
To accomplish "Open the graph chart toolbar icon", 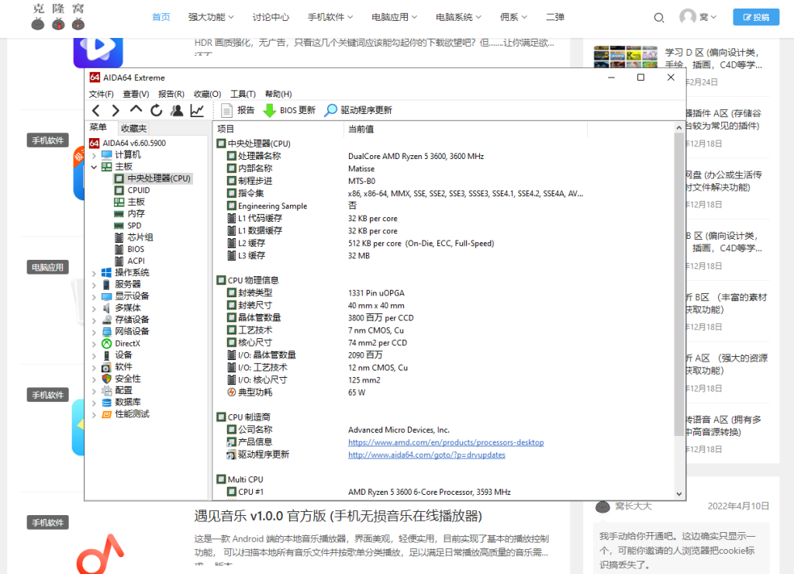I will pyautogui.click(x=197, y=110).
